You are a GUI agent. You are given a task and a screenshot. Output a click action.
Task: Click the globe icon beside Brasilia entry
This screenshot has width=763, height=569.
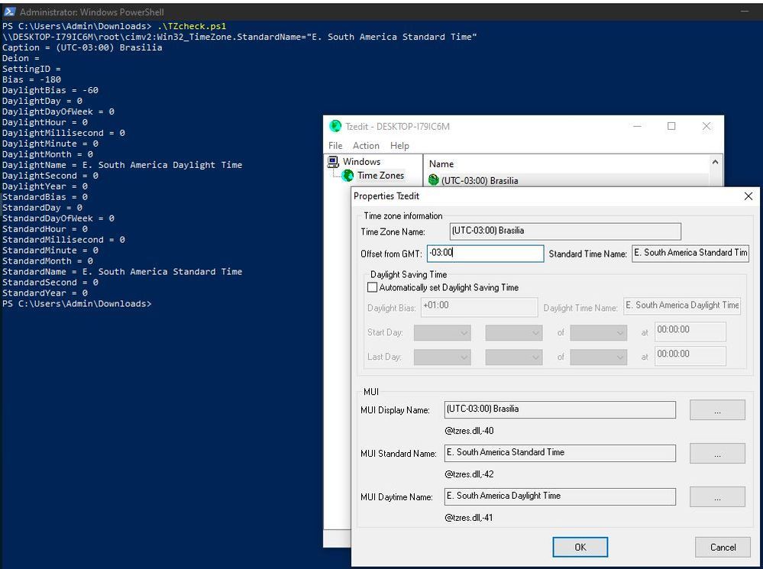coord(434,180)
